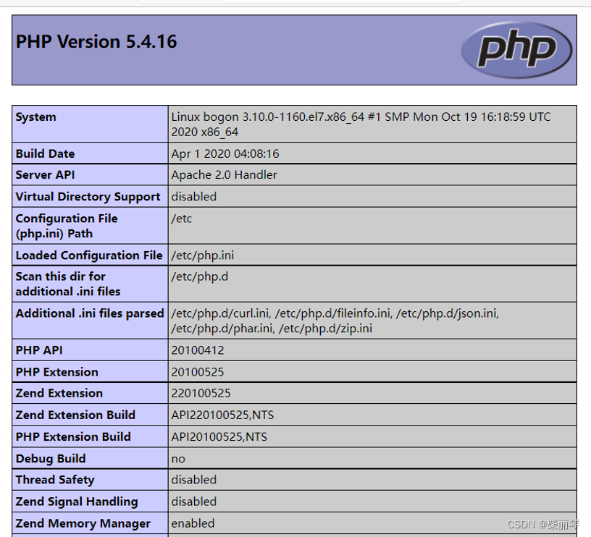591x537 pixels.
Task: Select the parsed ini files list value
Action: click(x=335, y=321)
